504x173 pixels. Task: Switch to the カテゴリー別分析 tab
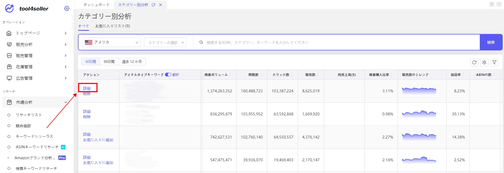(x=133, y=5)
